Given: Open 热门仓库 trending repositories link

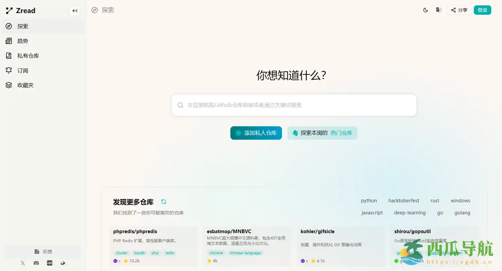Looking at the screenshot, I should click(x=341, y=133).
